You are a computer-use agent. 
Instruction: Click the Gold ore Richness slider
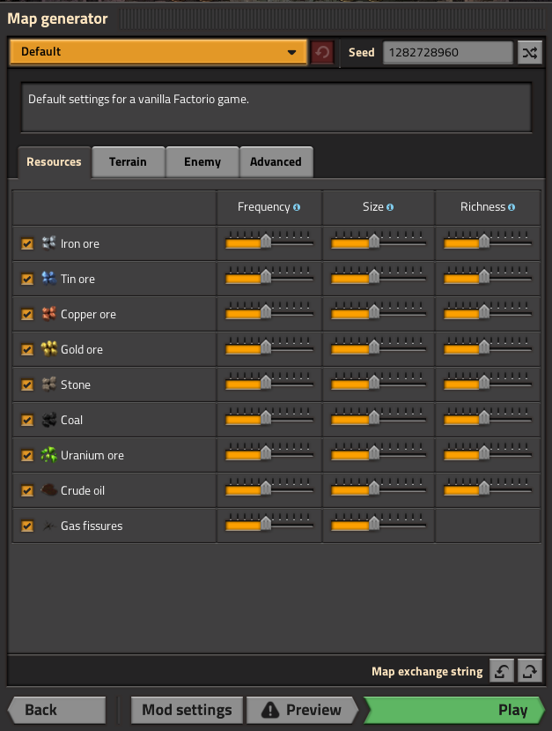tap(488, 347)
